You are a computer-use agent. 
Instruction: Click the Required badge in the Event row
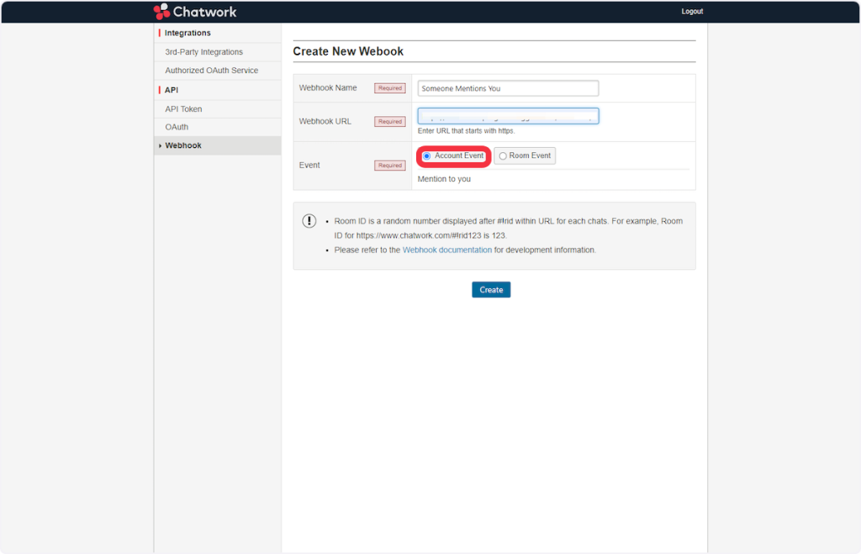[x=390, y=166]
